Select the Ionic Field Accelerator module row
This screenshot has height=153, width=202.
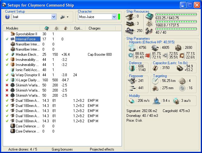pos(27,70)
